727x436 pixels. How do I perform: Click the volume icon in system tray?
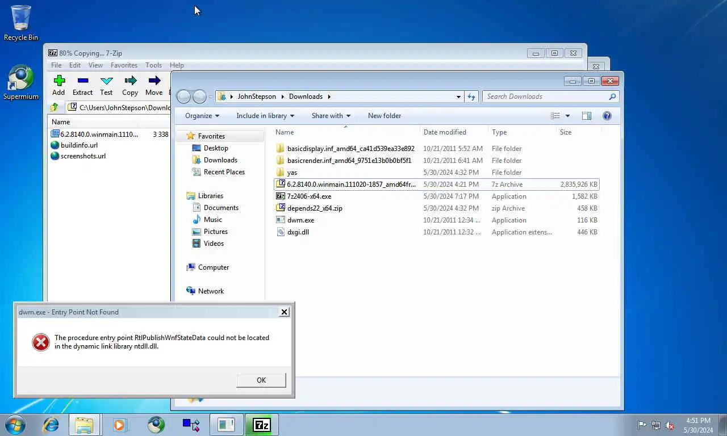670,425
